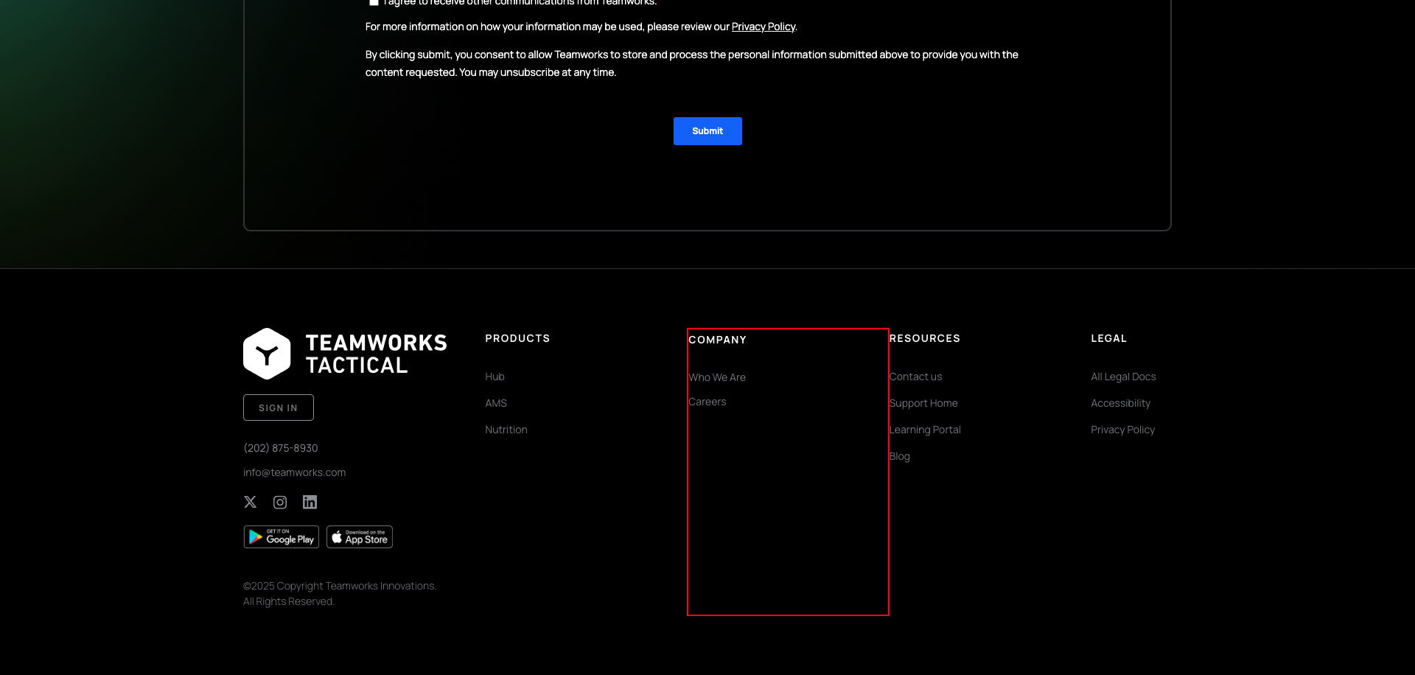
Task: Open the Privacy Policy link in the form text
Action: pos(763,27)
